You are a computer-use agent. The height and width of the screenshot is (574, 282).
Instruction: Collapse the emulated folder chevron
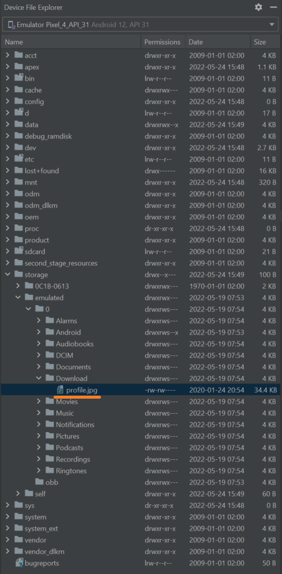tap(17, 297)
